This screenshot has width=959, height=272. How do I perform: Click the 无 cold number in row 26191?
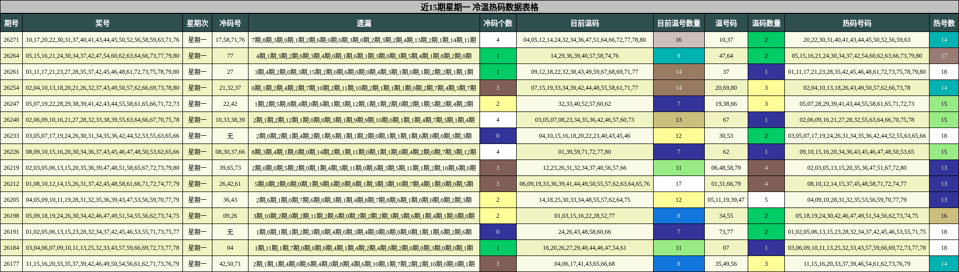pos(230,232)
